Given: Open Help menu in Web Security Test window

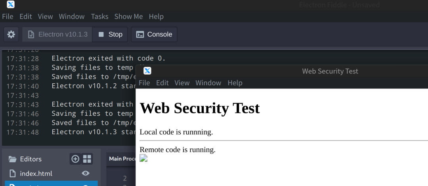Looking at the screenshot, I should (235, 83).
